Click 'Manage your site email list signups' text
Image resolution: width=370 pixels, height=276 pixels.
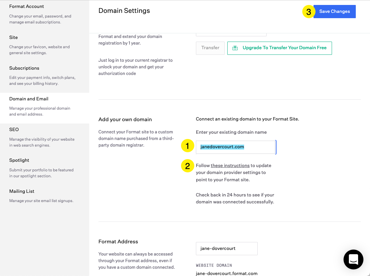point(41,201)
